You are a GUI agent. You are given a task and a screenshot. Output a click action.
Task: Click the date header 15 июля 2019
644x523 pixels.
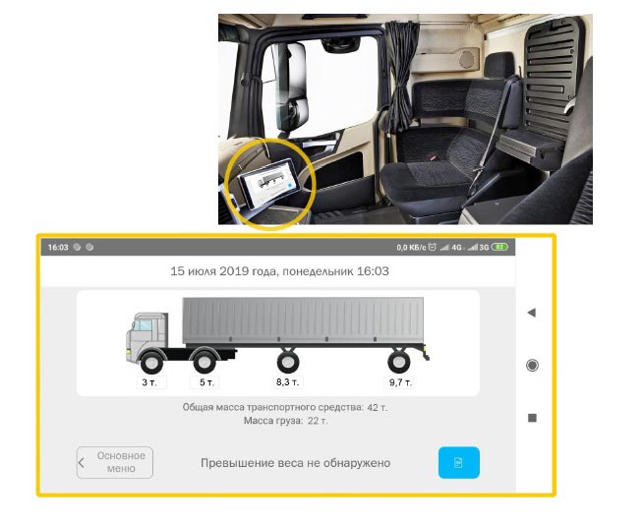click(x=279, y=271)
